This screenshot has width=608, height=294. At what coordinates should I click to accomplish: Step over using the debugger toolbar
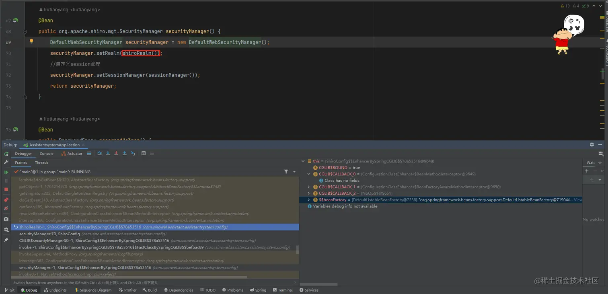[x=99, y=153]
